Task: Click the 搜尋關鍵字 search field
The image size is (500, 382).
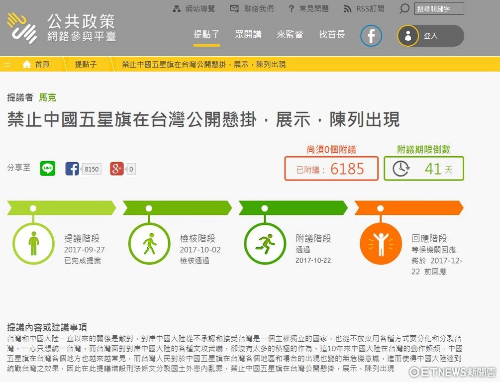Action: coord(439,9)
